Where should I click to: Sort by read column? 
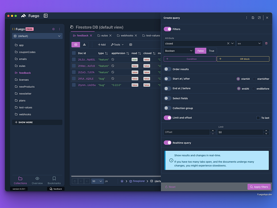click(140, 53)
